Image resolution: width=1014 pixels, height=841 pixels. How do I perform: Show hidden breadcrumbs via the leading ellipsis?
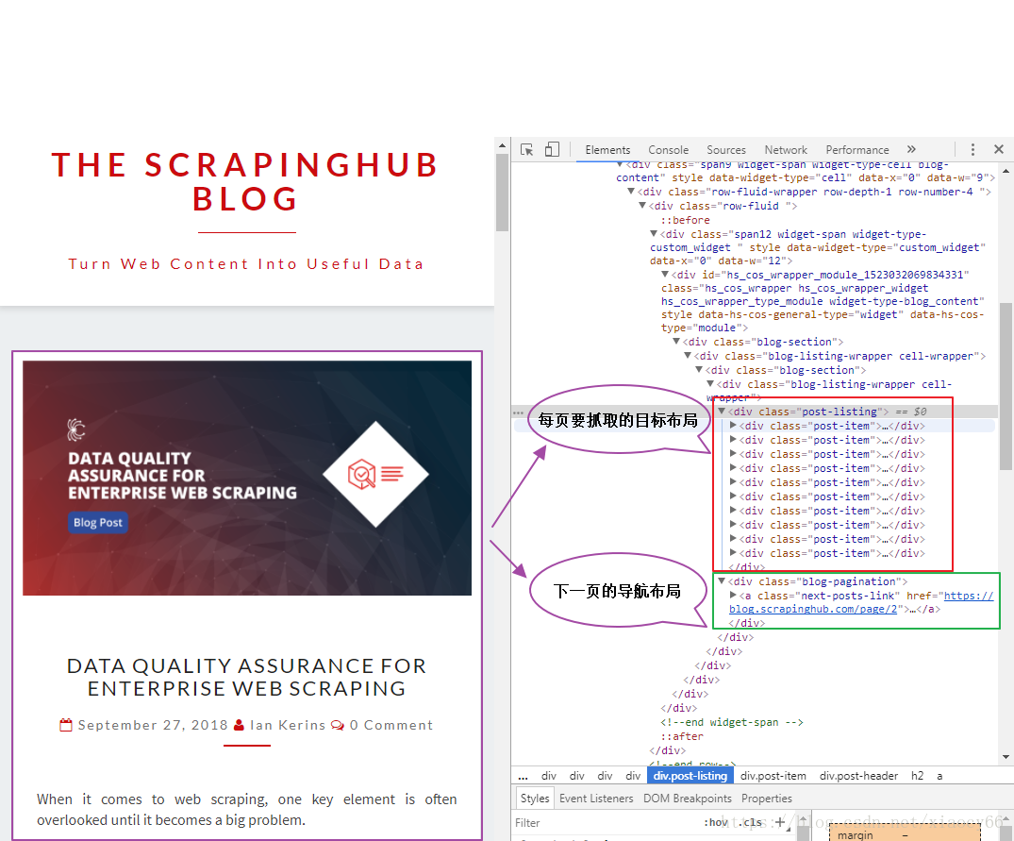point(524,776)
